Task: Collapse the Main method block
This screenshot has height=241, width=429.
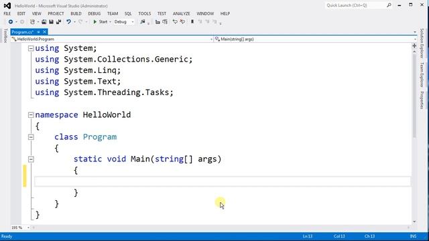Action: coord(31,159)
